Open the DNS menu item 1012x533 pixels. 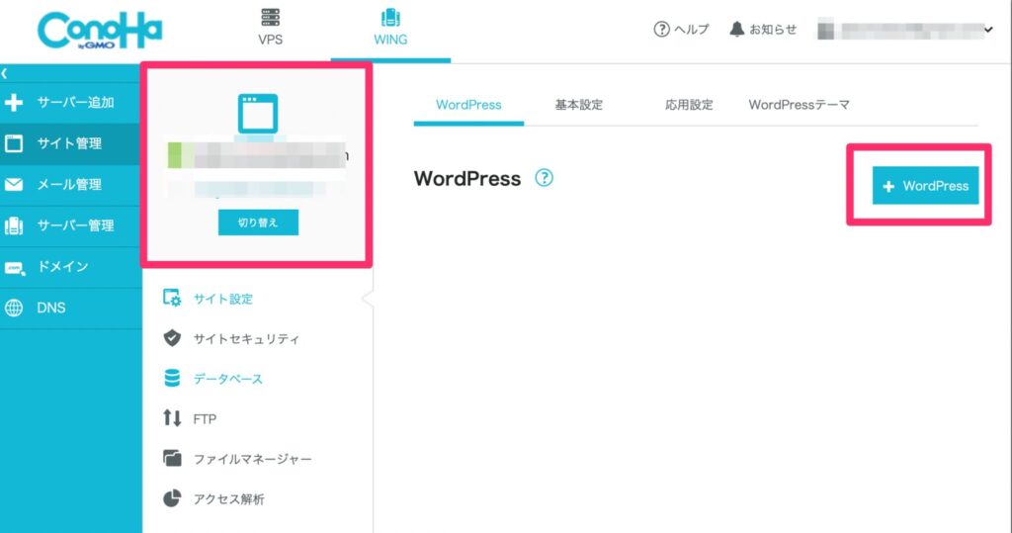[x=70, y=308]
